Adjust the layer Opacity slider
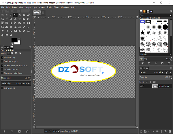The height and width of the screenshot is (134, 173). [x=155, y=77]
